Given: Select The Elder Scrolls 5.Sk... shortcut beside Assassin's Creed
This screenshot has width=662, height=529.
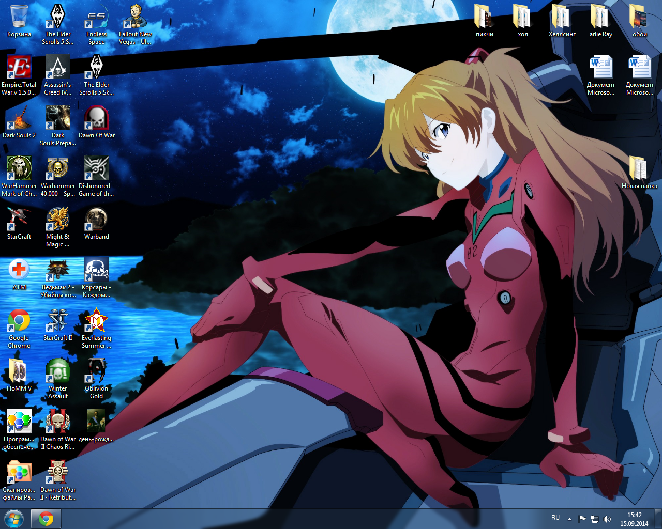Looking at the screenshot, I should 96,75.
